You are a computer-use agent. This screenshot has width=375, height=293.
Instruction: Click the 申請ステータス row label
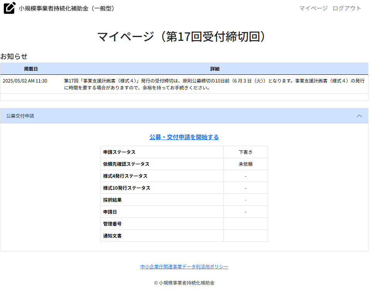click(x=119, y=152)
